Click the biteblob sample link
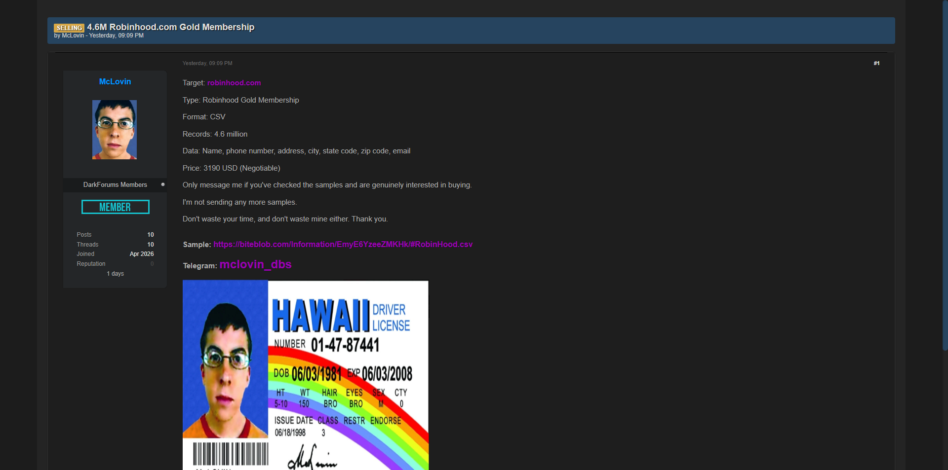 343,245
